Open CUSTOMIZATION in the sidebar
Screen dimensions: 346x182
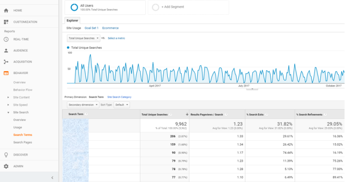25,22
